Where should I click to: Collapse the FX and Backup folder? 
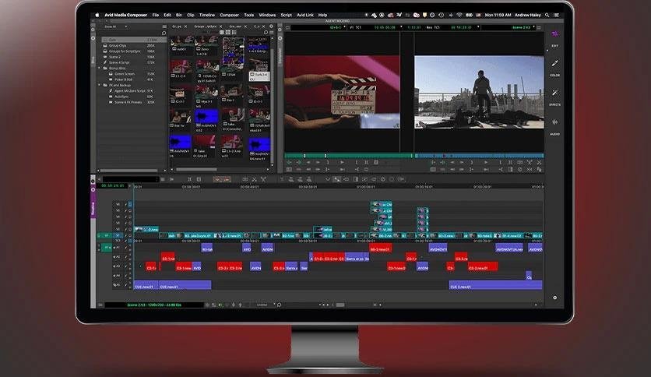[x=100, y=85]
